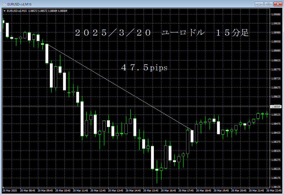Click the 1.08880 price axis value
This screenshot has height=195, width=284.
coord(276,50)
